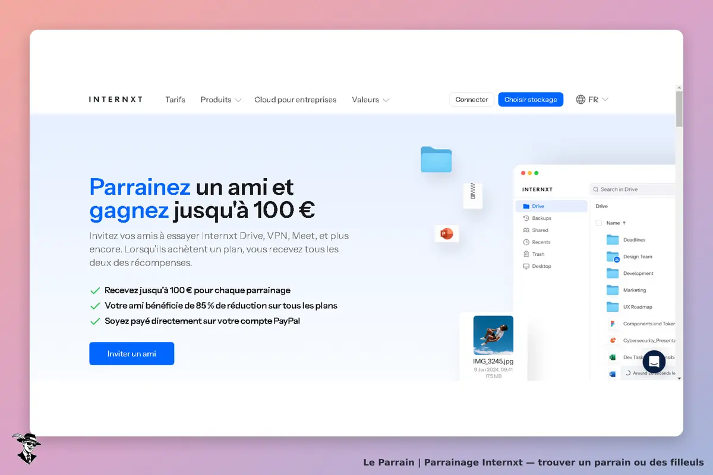Click the line about 85 % de réduction
Screen dimensions: 713x475
(221, 306)
